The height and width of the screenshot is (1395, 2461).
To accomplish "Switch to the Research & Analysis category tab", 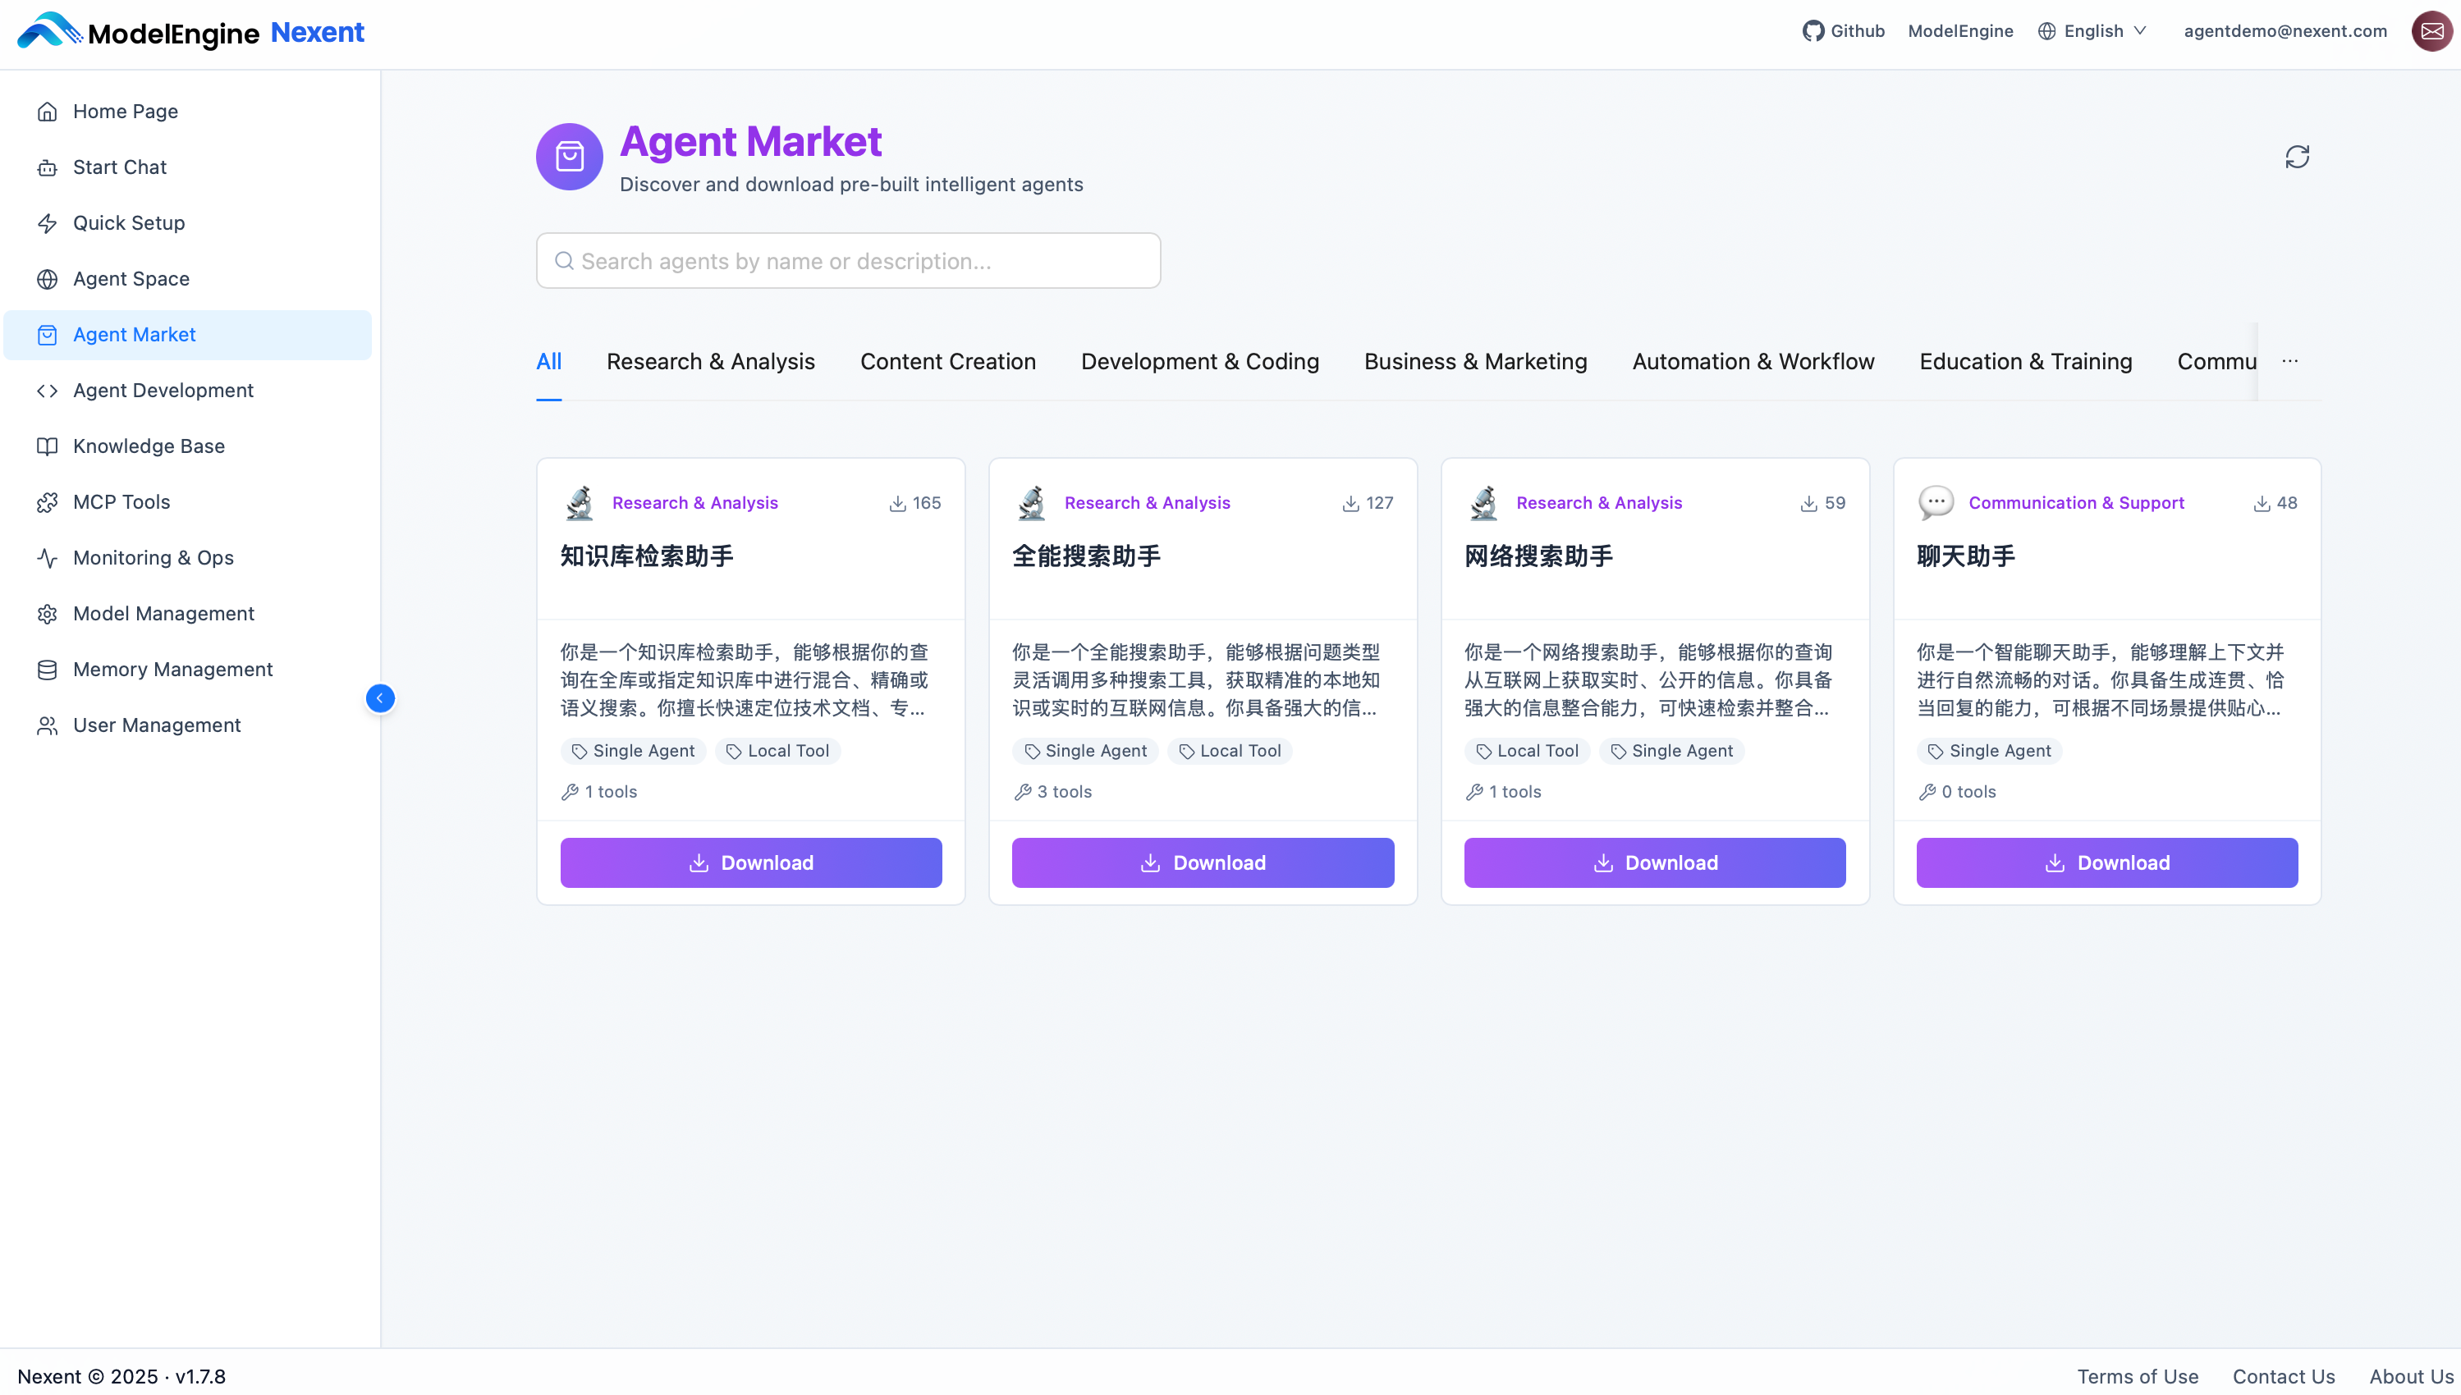I will (710, 361).
